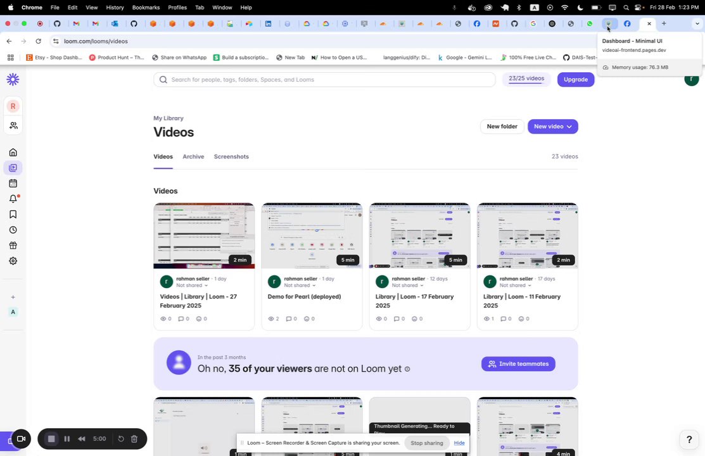This screenshot has height=456, width=705.
Task: Open the help question mark button
Action: click(689, 440)
